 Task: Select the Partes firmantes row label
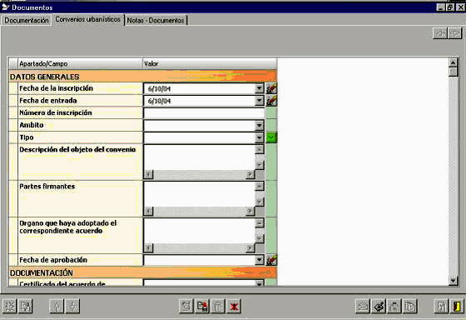point(47,187)
